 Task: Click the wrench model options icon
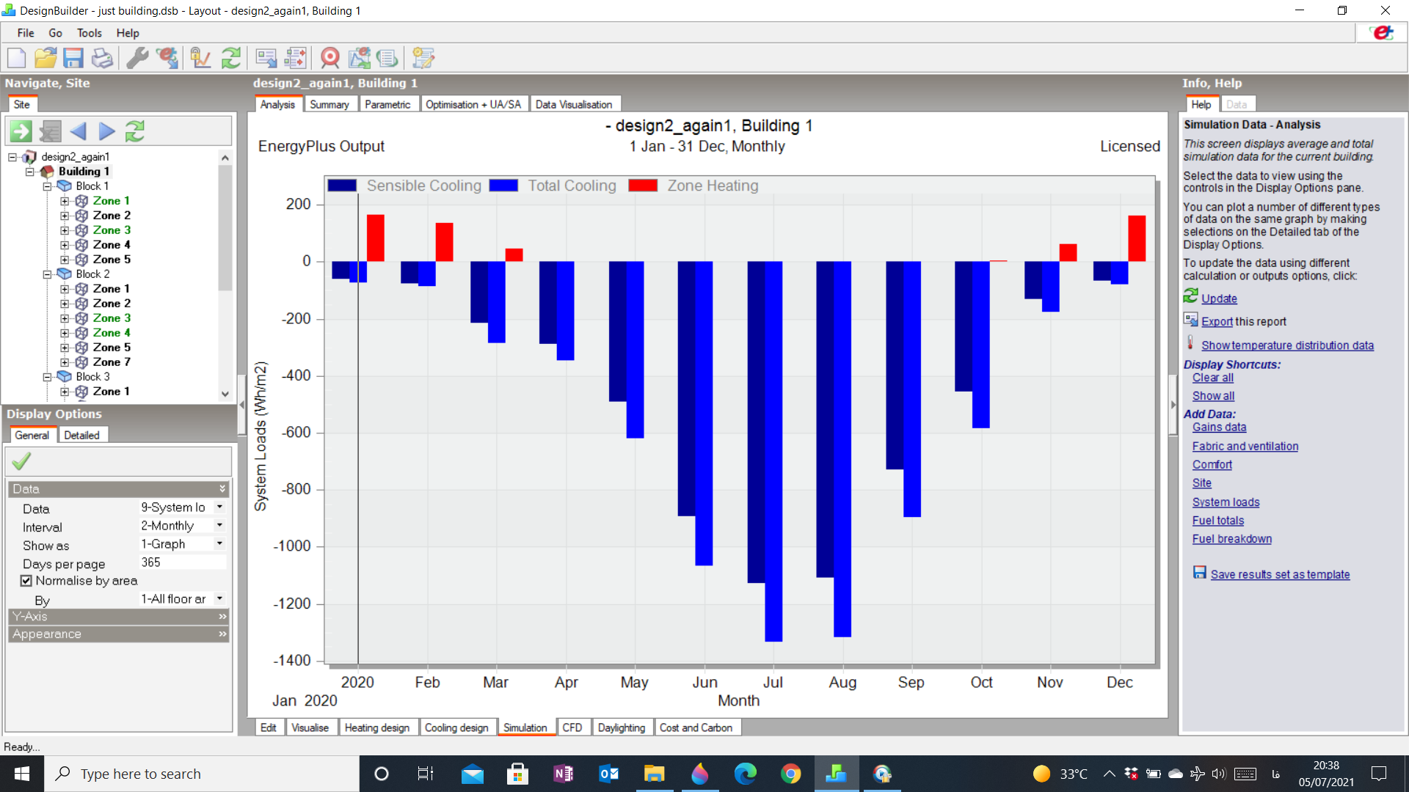137,58
